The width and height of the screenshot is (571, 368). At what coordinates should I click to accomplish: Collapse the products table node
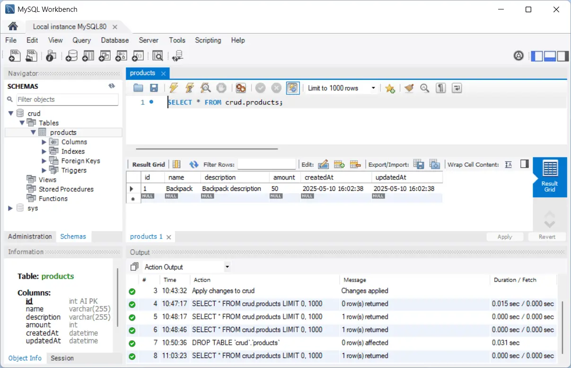tap(33, 132)
